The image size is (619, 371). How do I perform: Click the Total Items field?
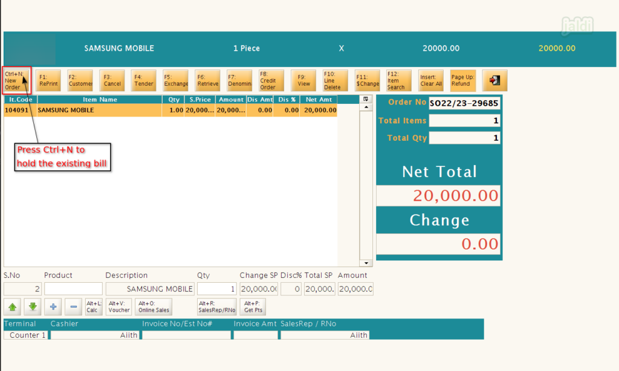464,121
